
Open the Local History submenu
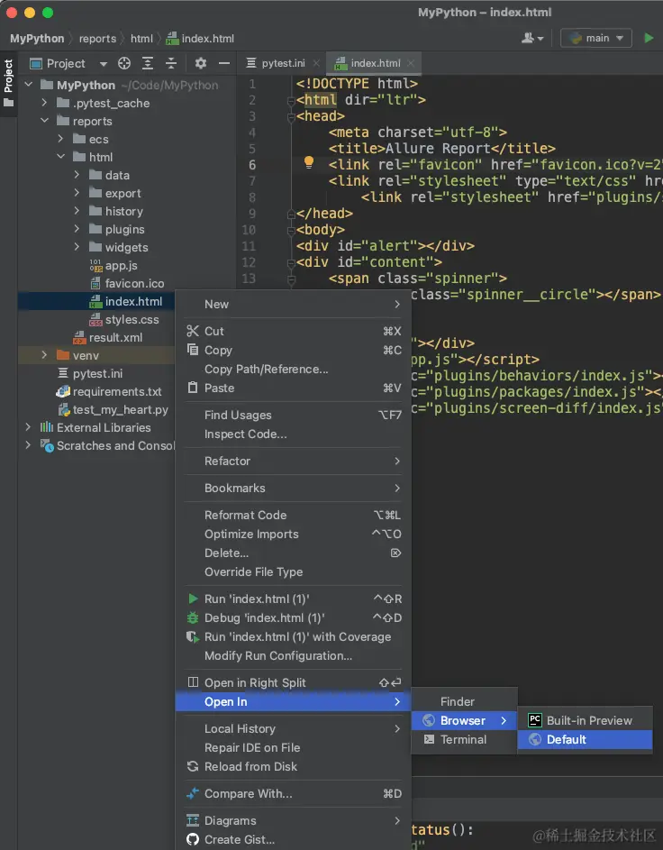[293, 728]
